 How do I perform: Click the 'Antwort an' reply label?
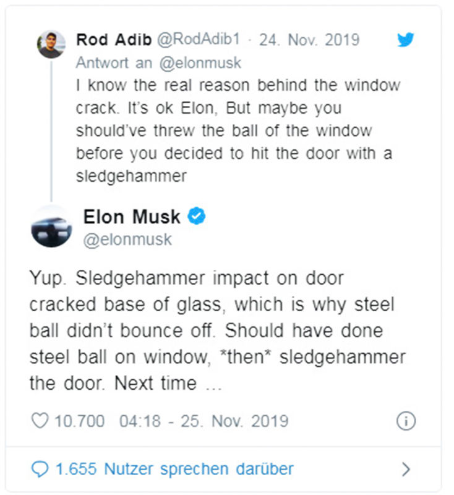(x=114, y=63)
